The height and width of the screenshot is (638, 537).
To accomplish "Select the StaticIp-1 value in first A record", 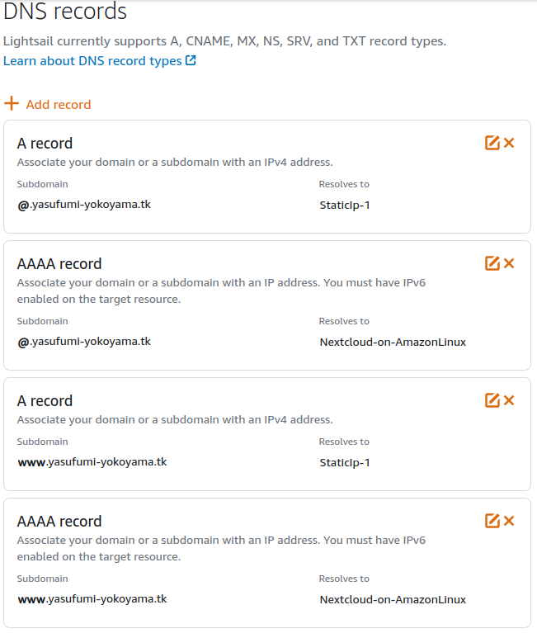I will (345, 205).
